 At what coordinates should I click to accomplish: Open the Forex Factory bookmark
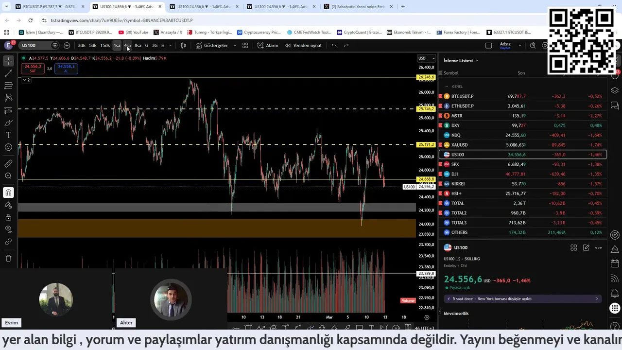pos(458,32)
